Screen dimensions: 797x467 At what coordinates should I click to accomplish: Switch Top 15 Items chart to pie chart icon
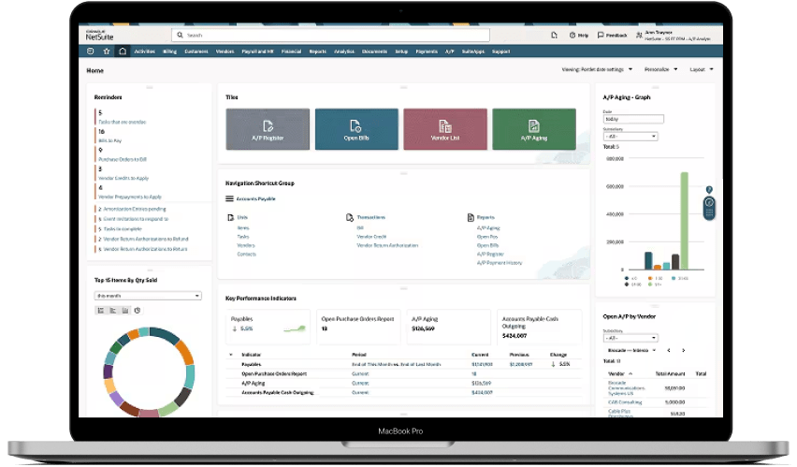pos(138,311)
